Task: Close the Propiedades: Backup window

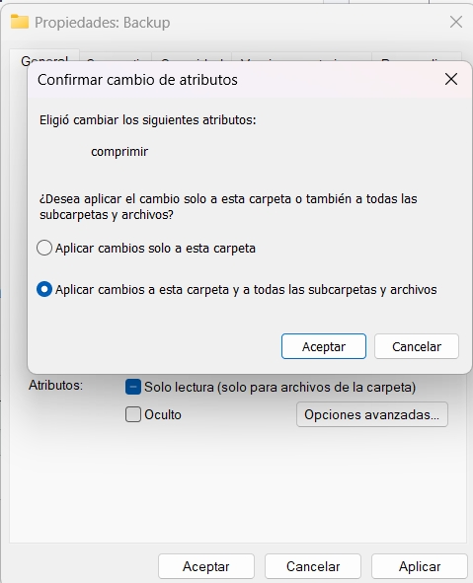Action: (456, 22)
